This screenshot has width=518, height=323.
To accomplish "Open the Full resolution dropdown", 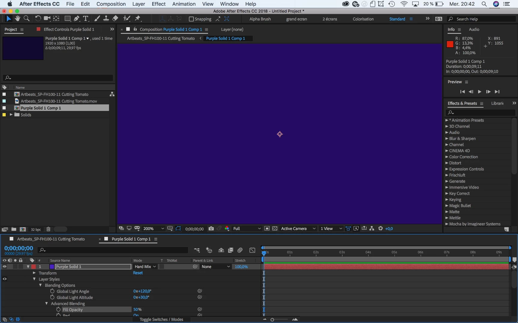I will (247, 228).
